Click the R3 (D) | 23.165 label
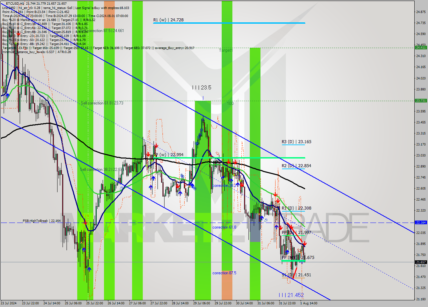The width and height of the screenshot is (428, 307). click(297, 142)
